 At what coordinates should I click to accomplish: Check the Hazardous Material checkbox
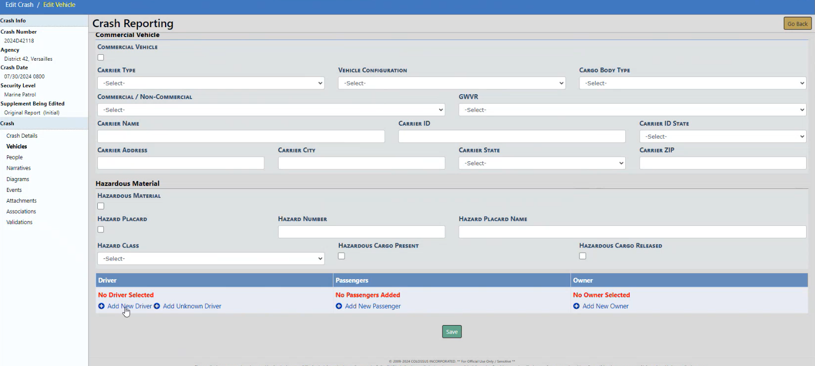pyautogui.click(x=101, y=206)
